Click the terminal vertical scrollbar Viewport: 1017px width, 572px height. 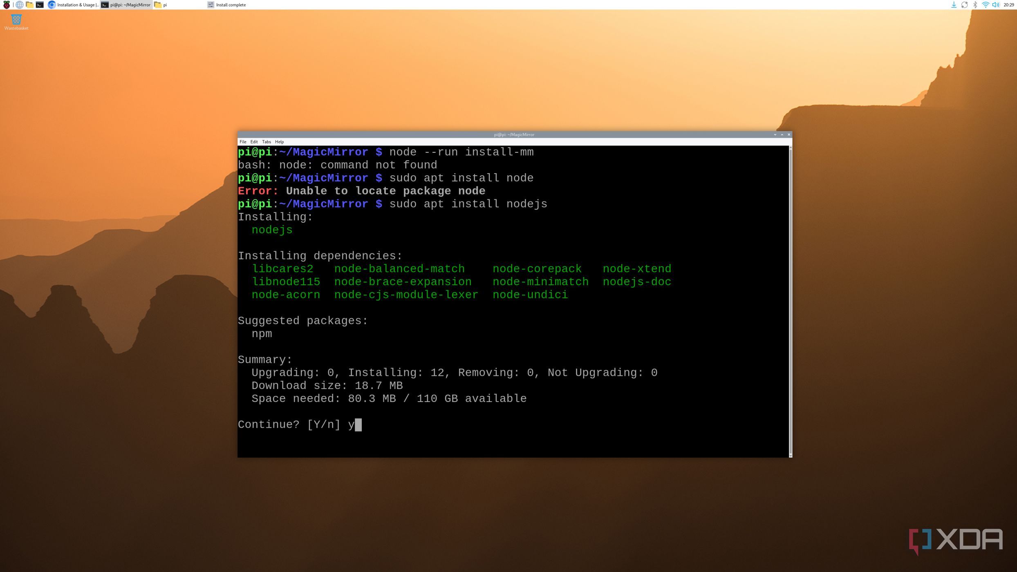(x=790, y=301)
